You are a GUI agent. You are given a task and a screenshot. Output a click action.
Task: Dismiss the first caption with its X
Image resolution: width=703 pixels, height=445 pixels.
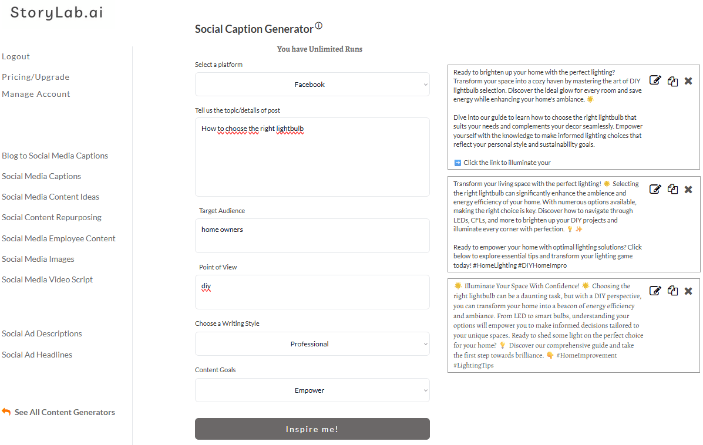coord(688,81)
